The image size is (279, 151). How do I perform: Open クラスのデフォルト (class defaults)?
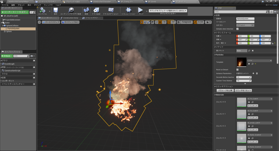point(111,11)
